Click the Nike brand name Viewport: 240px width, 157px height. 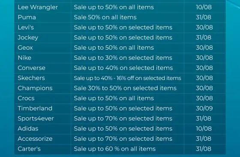pyautogui.click(x=24, y=58)
